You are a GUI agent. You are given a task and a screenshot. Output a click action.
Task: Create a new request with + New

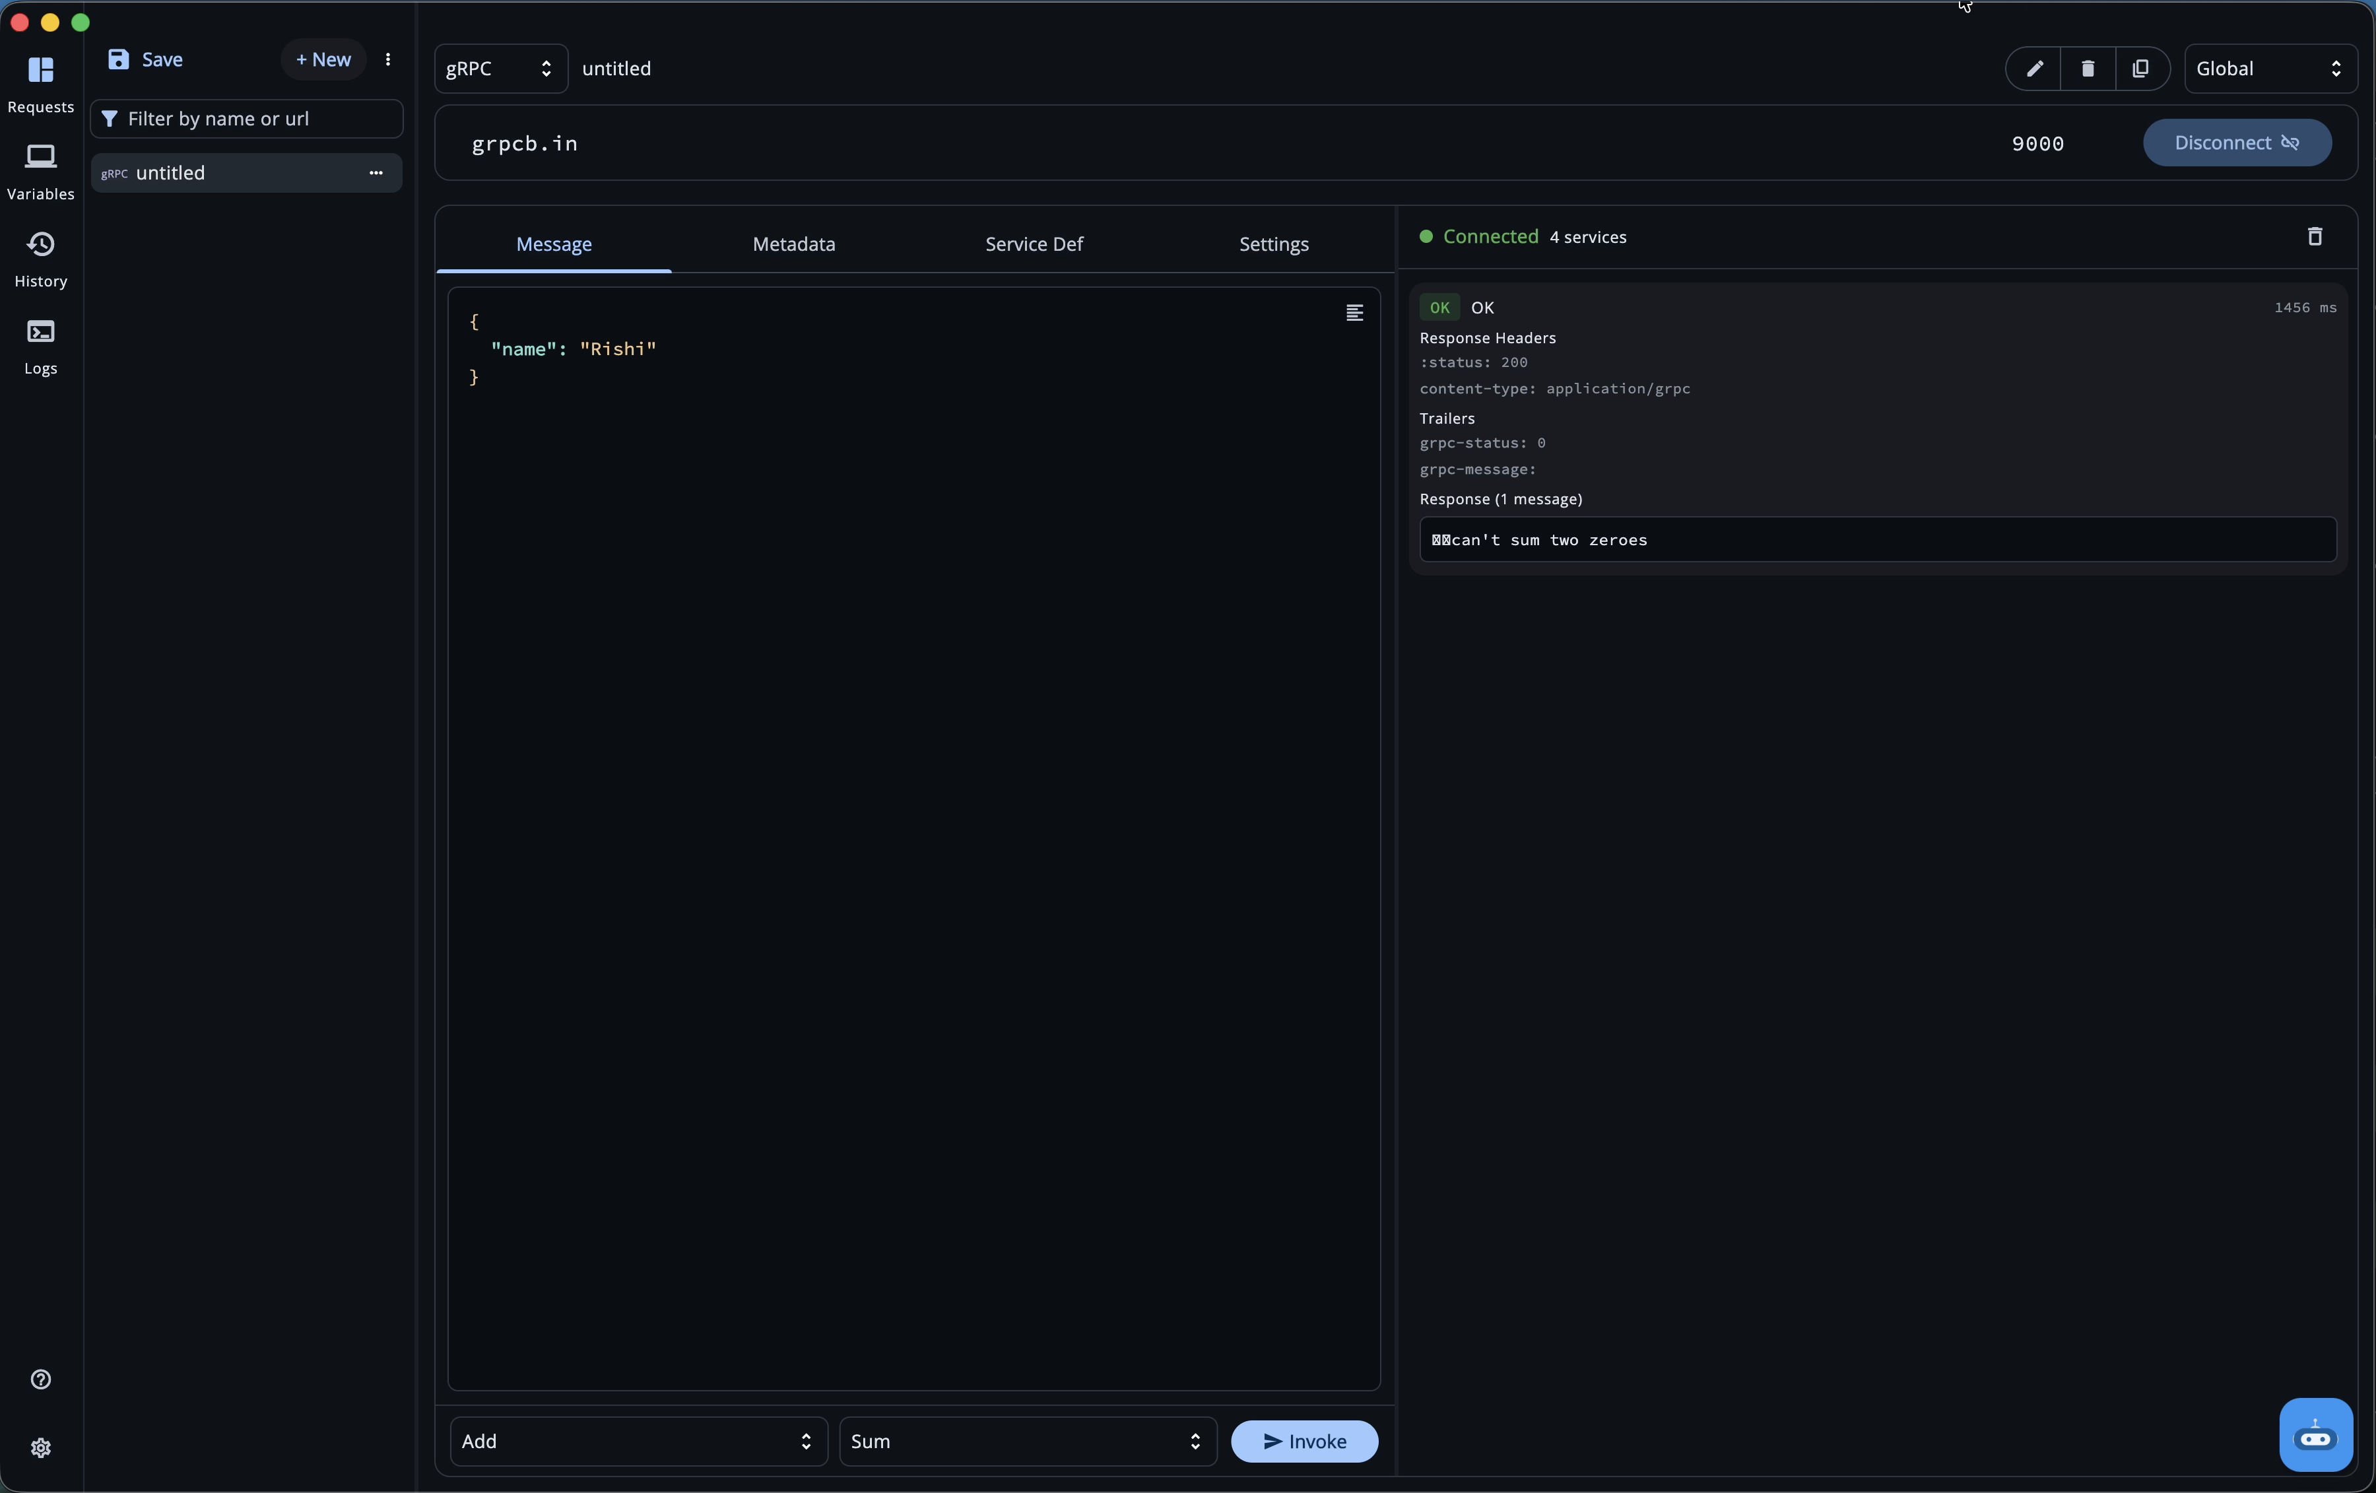(x=323, y=59)
